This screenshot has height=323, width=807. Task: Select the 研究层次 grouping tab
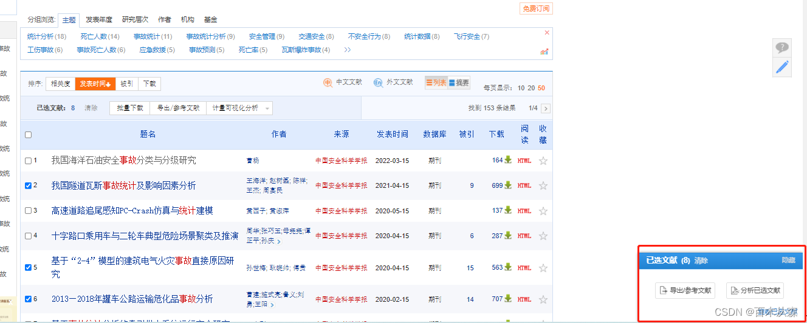click(135, 20)
